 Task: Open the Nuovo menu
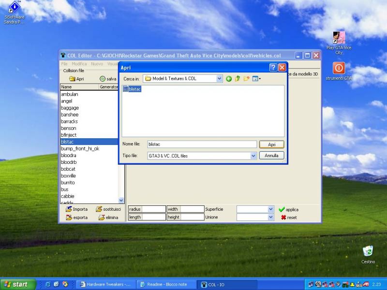pos(97,64)
